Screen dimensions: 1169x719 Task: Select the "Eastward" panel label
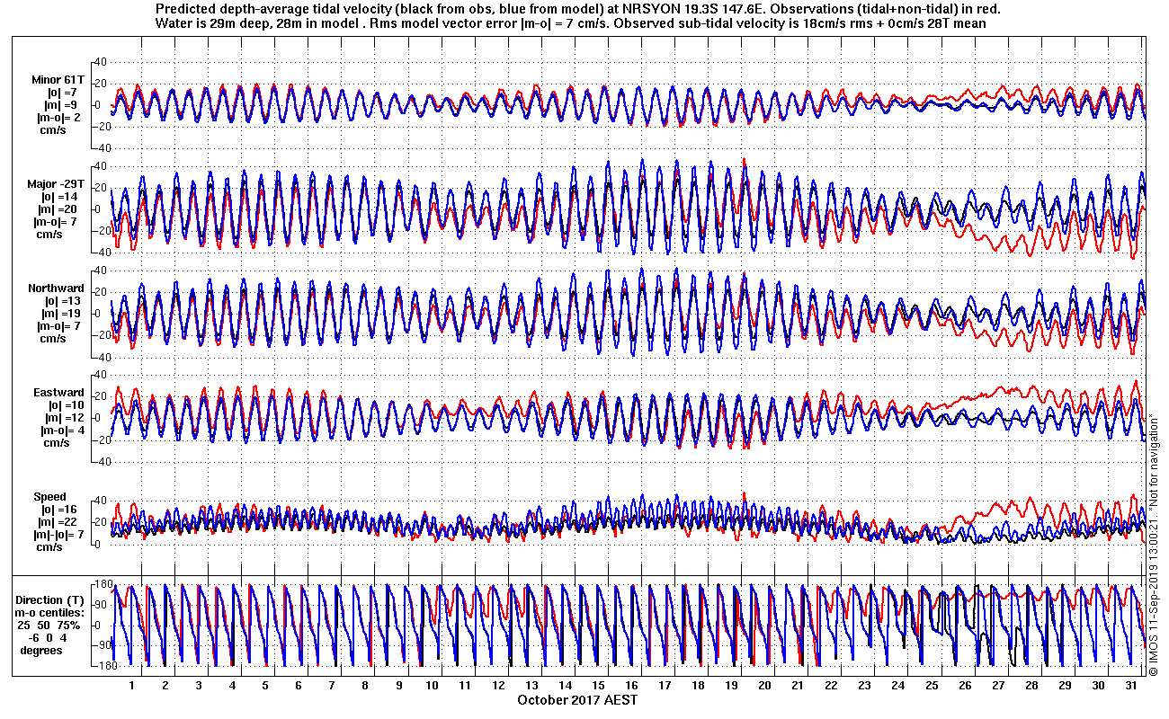coord(59,393)
